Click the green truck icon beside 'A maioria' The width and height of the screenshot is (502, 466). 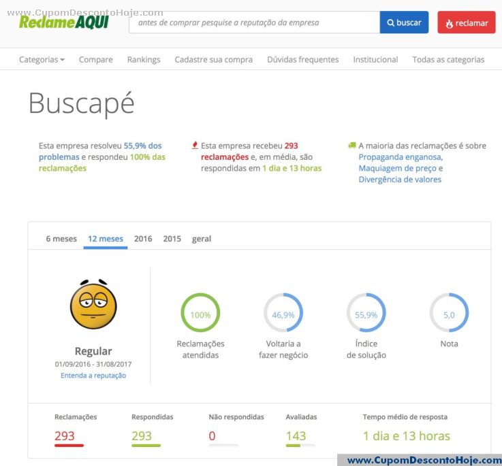click(x=352, y=146)
